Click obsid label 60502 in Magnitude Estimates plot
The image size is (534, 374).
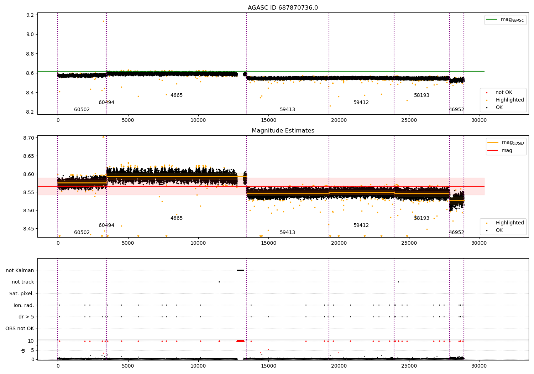pos(82,232)
